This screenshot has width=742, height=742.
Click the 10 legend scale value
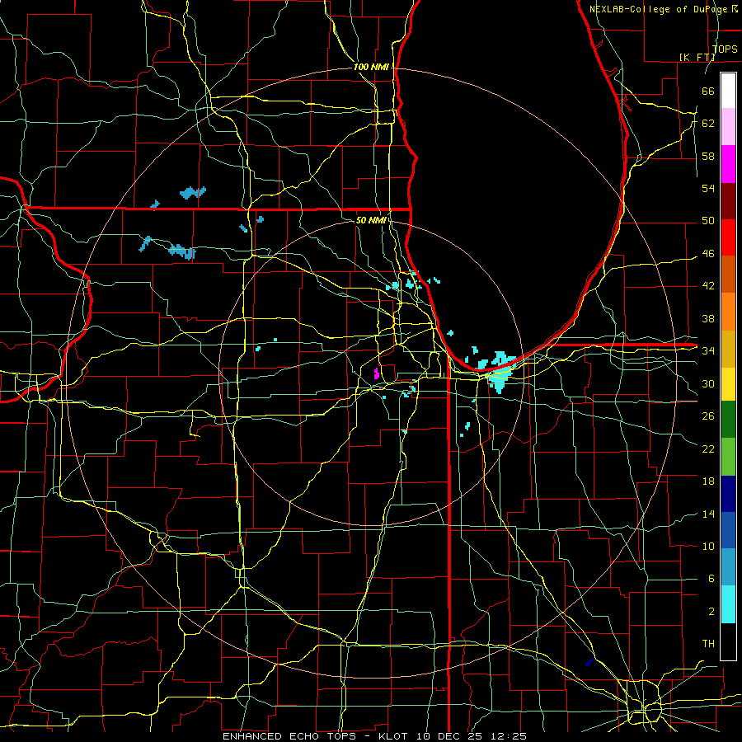(x=708, y=546)
